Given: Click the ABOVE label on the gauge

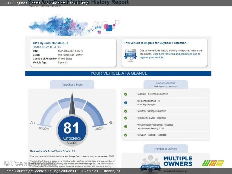Looking at the screenshot, I should tap(100, 128).
